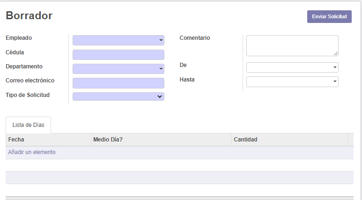Sort by the Fecha column header
This screenshot has width=362, height=200.
49,140
